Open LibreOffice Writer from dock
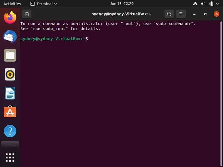Image resolution: width=223 pixels, height=167 pixels. [x=10, y=93]
